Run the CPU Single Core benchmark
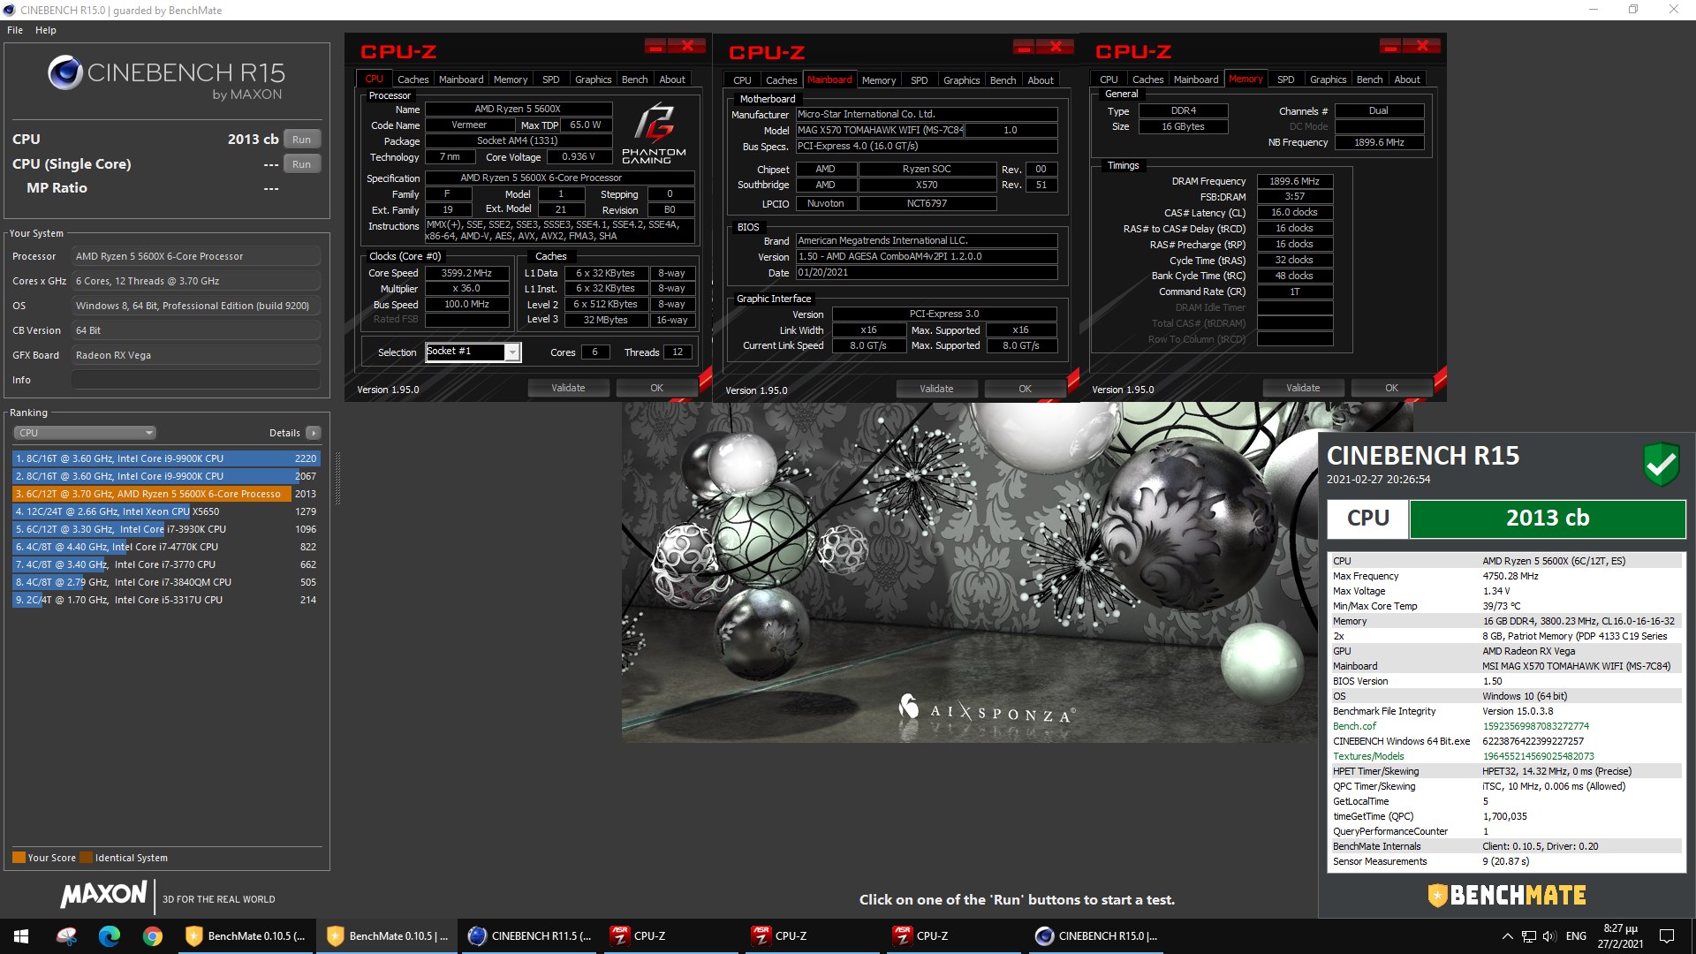 [302, 164]
